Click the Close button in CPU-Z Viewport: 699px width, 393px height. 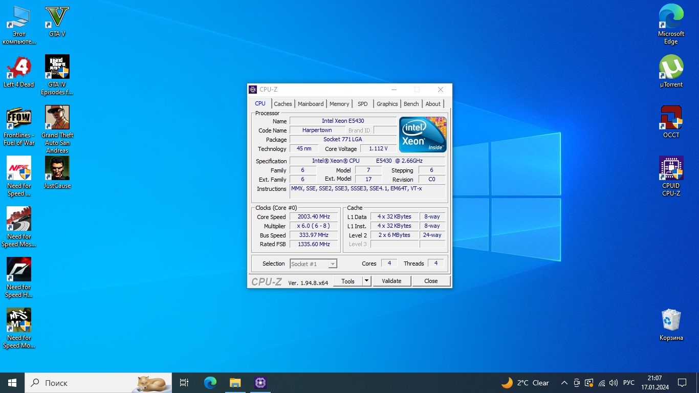point(431,281)
